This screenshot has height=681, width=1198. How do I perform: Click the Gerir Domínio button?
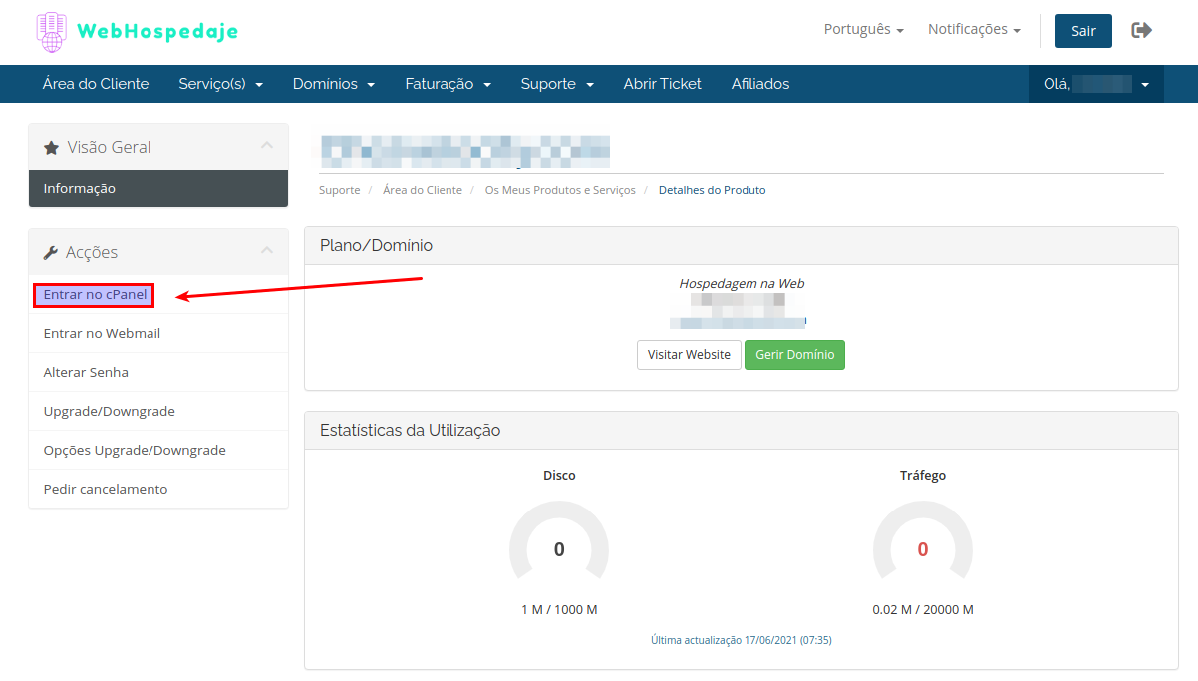[x=794, y=355]
